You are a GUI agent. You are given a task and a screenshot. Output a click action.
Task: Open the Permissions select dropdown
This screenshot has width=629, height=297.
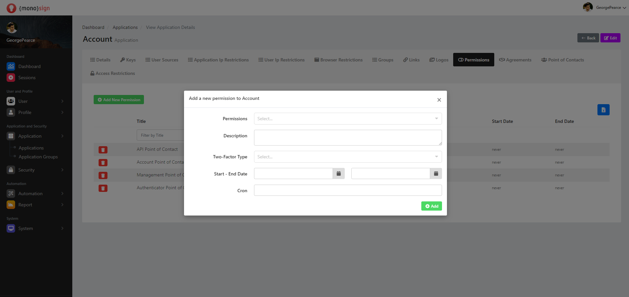point(347,119)
